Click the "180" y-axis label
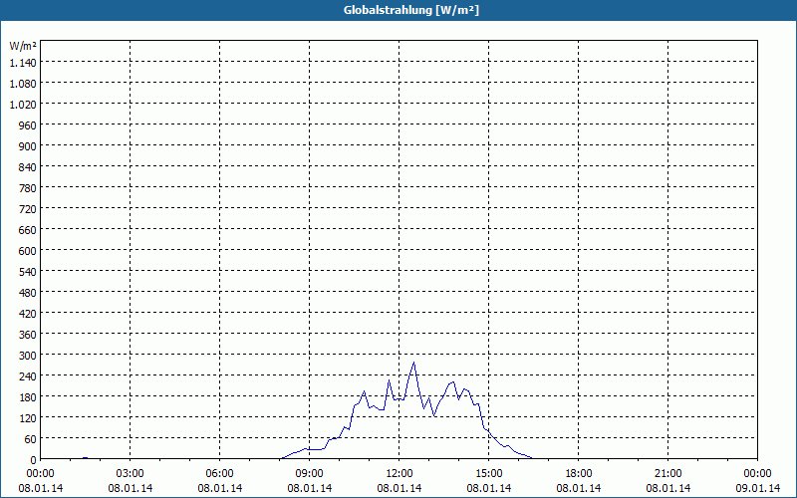The height and width of the screenshot is (498, 797). (x=28, y=396)
